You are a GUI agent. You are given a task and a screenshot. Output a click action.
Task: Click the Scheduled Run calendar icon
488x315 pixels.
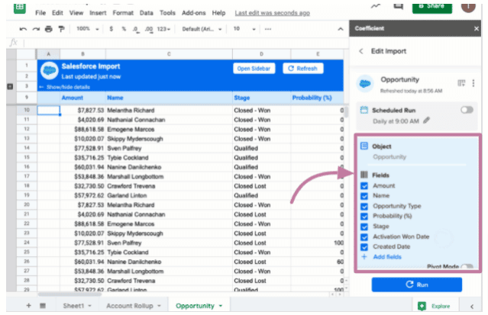364,110
